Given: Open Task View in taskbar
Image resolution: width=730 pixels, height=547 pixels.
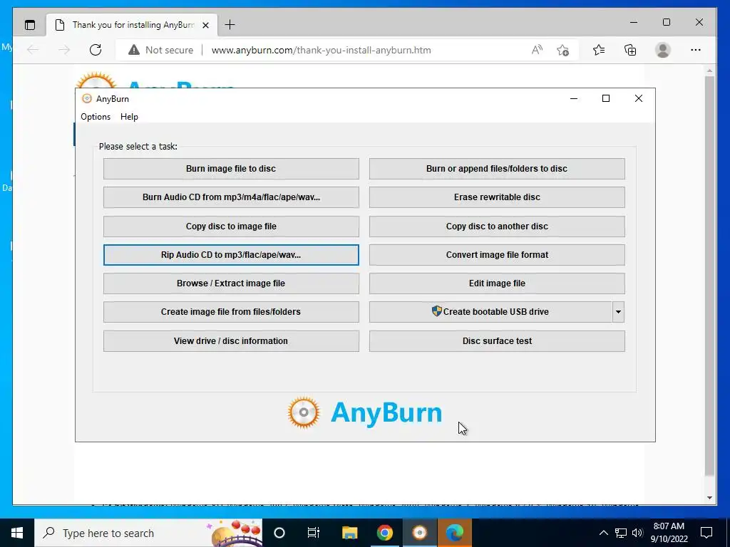Looking at the screenshot, I should [314, 533].
